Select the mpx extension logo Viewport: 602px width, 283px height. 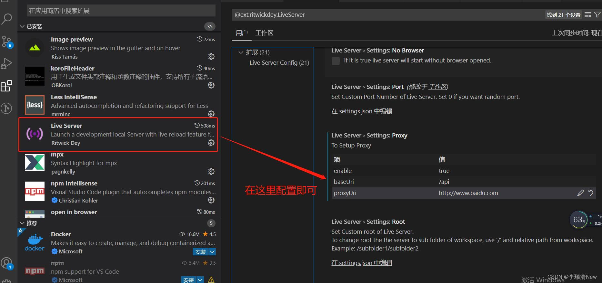35,162
